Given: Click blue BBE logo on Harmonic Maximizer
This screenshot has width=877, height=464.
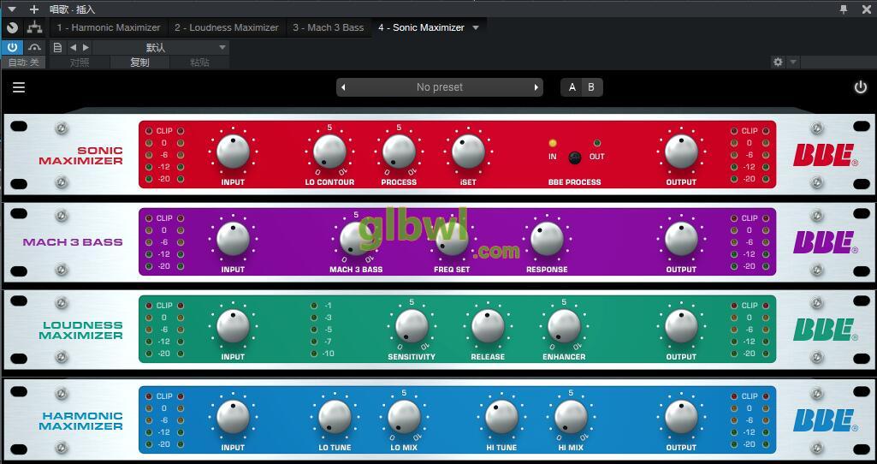Looking at the screenshot, I should pos(825,420).
